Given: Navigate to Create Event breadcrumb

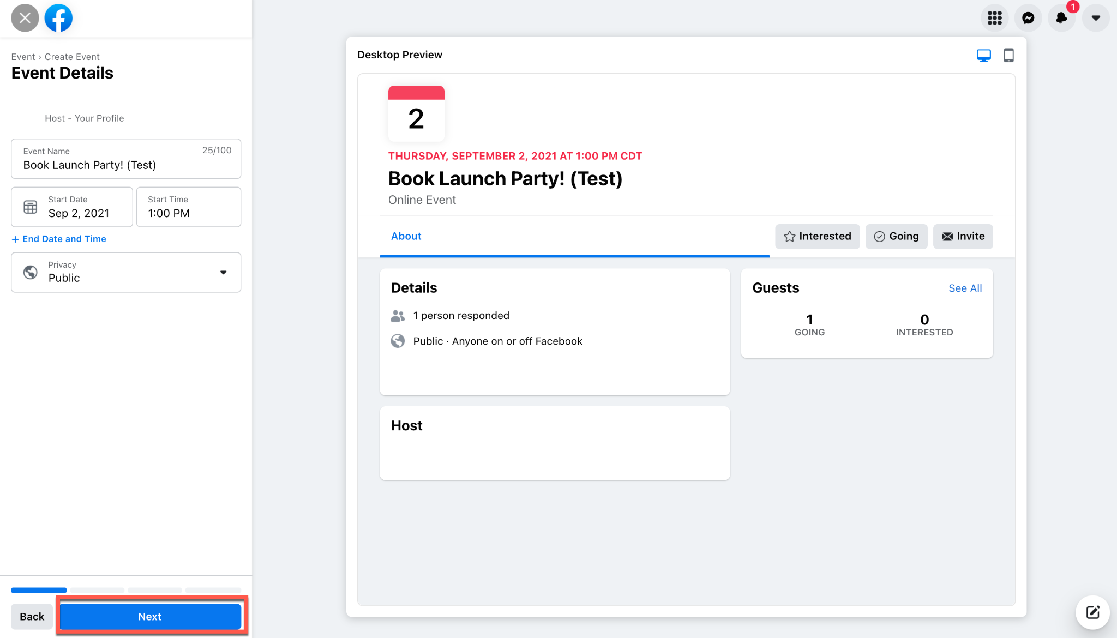Looking at the screenshot, I should (x=72, y=56).
